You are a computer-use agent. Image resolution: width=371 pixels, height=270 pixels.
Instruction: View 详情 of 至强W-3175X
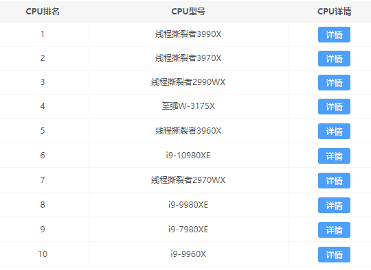(334, 107)
